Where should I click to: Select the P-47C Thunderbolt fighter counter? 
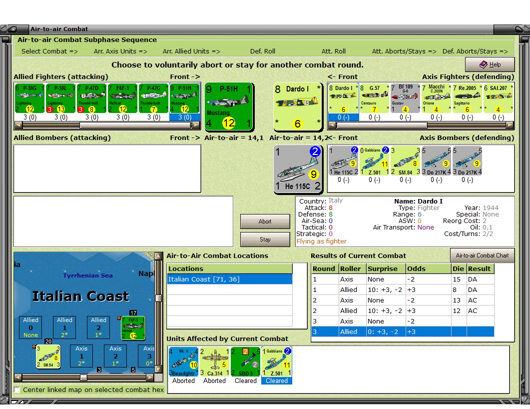153,98
